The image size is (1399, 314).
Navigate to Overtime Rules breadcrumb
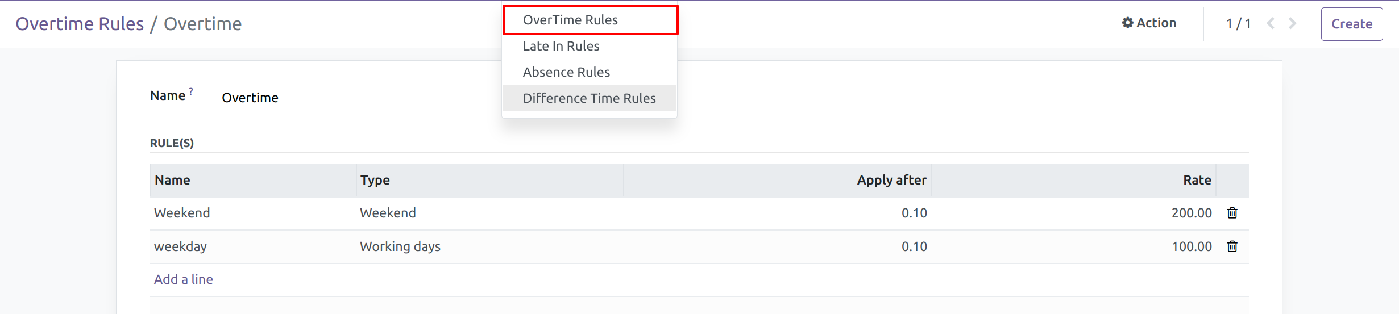(80, 24)
